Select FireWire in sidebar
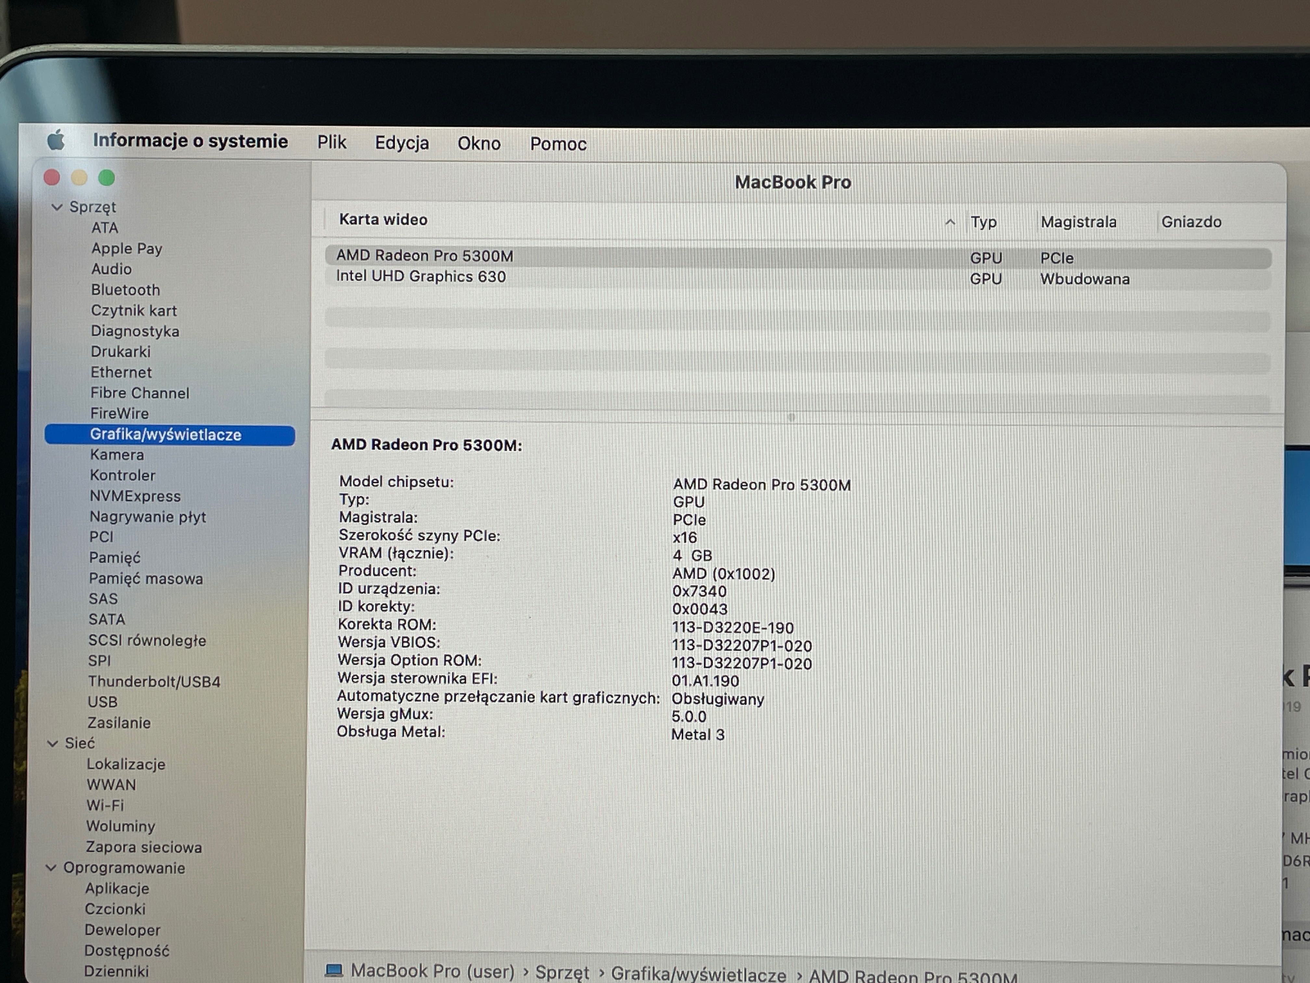Image resolution: width=1310 pixels, height=983 pixels. point(120,413)
